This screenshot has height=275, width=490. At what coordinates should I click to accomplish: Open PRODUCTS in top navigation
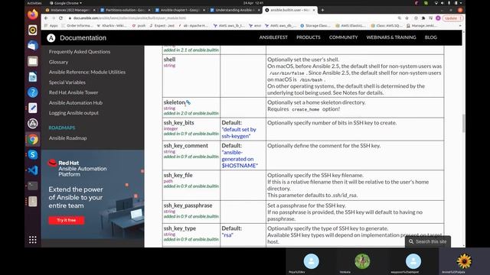tap(309, 37)
